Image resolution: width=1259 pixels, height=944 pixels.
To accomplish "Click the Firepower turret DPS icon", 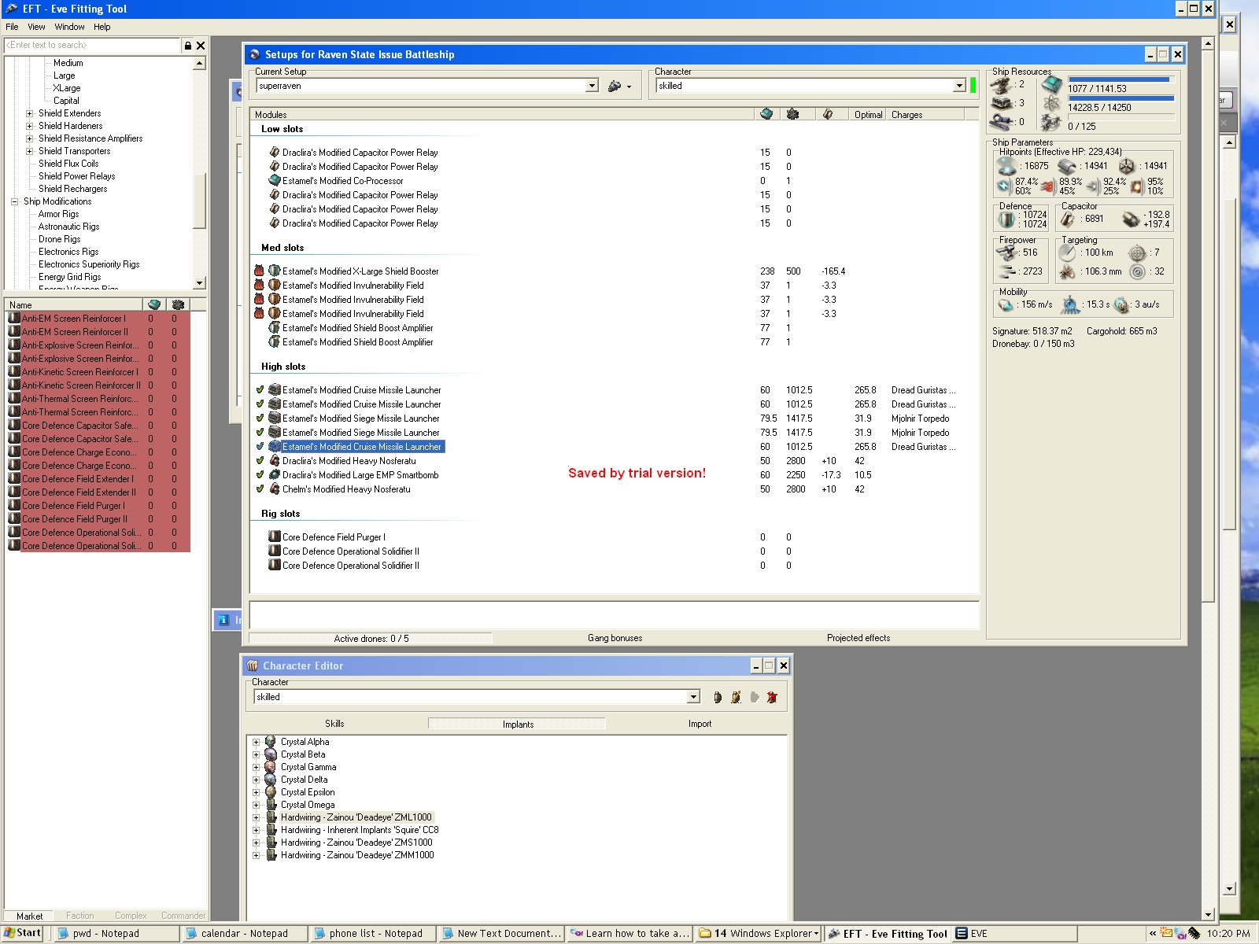I will tap(1006, 253).
